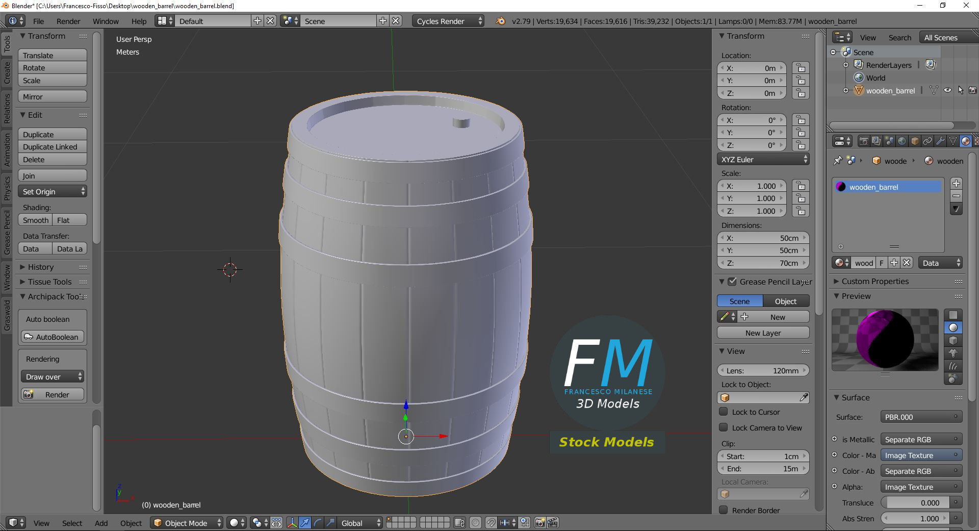Open the Constraints properties tab chain icon
The image size is (979, 531).
[x=928, y=141]
